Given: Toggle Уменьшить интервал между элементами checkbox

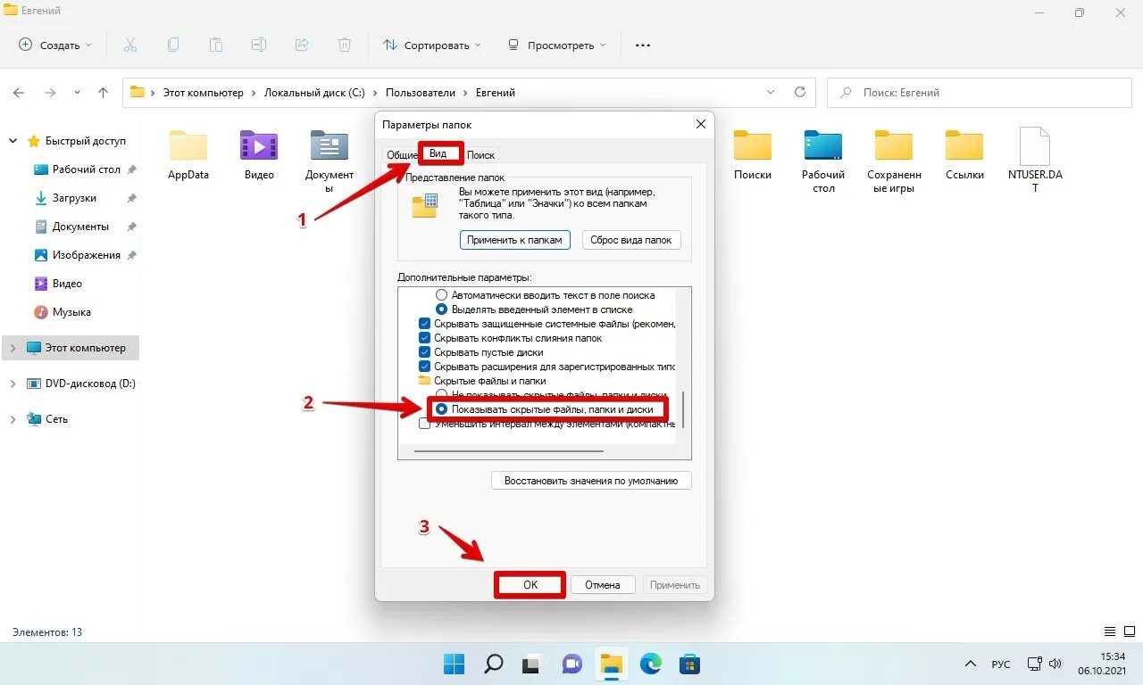Looking at the screenshot, I should (425, 424).
